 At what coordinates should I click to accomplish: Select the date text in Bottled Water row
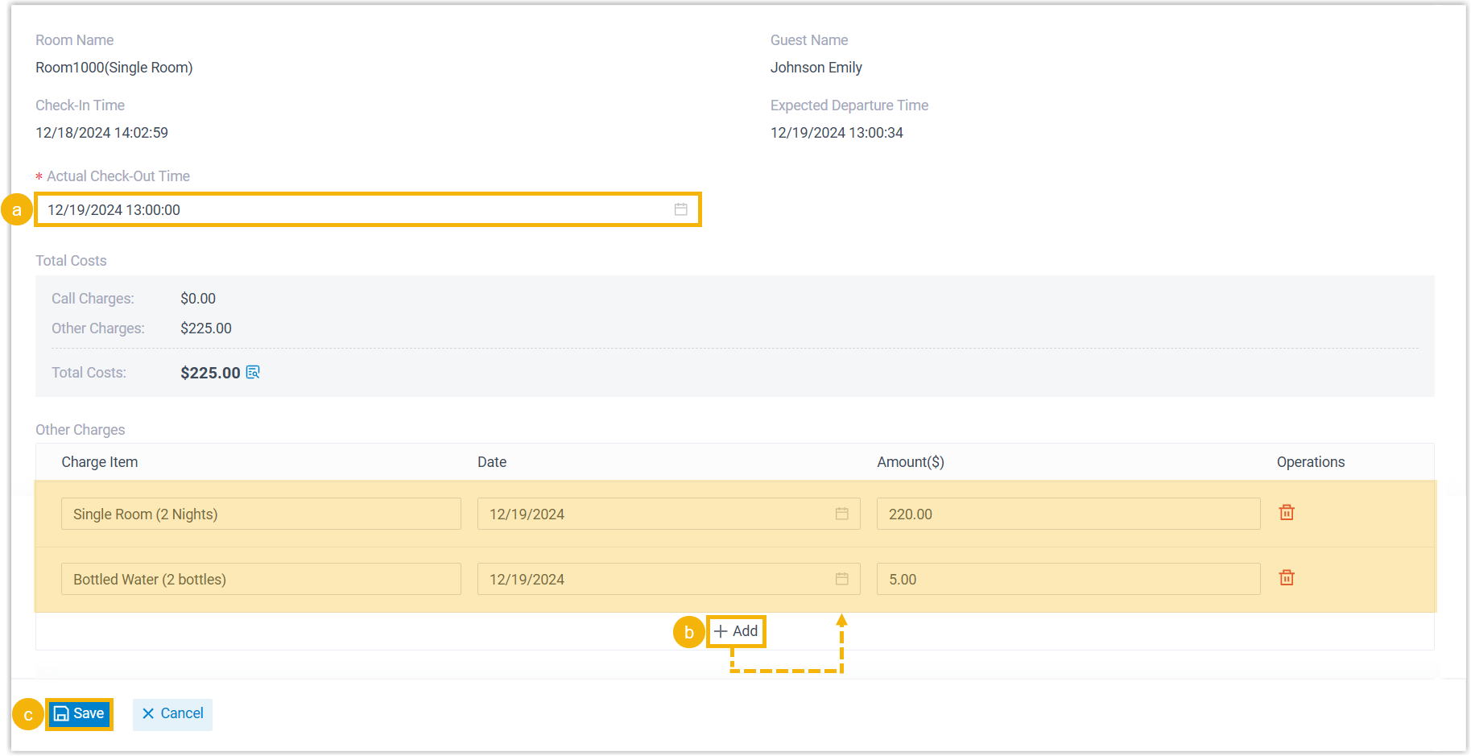527,579
